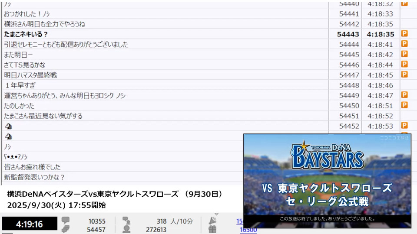Click the comment count 10355
The width and height of the screenshot is (417, 234).
click(97, 221)
